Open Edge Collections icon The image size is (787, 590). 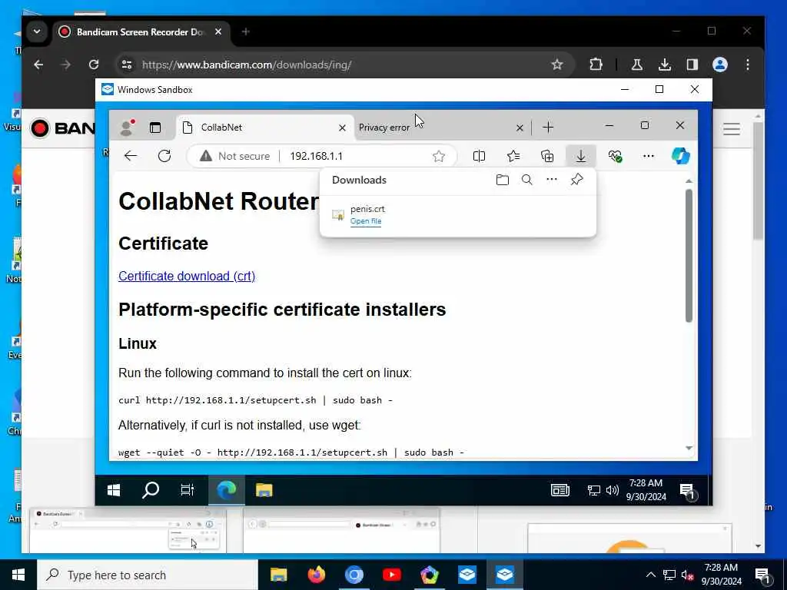point(547,156)
